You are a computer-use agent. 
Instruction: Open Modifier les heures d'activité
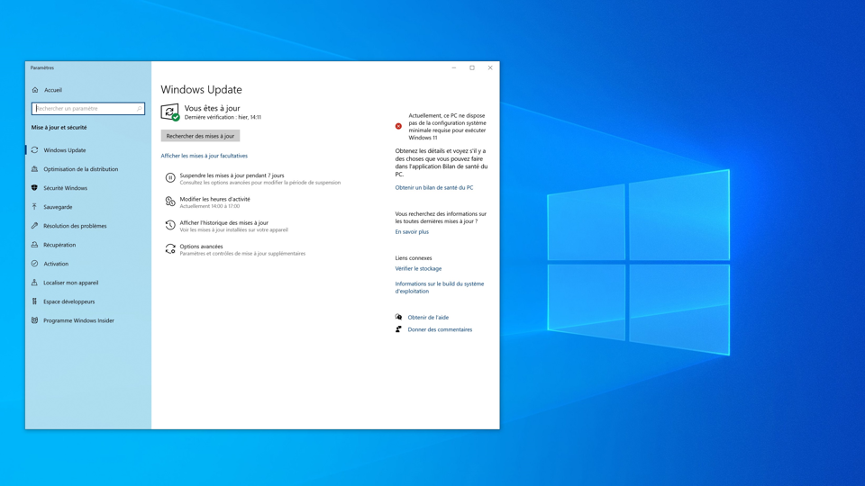(x=214, y=199)
